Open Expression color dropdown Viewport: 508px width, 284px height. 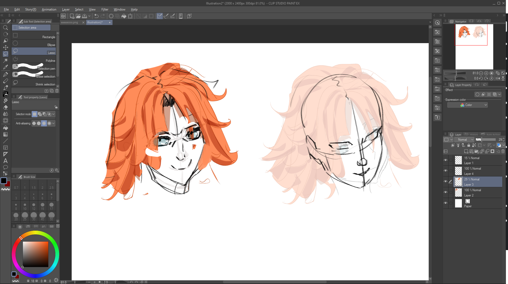467,105
